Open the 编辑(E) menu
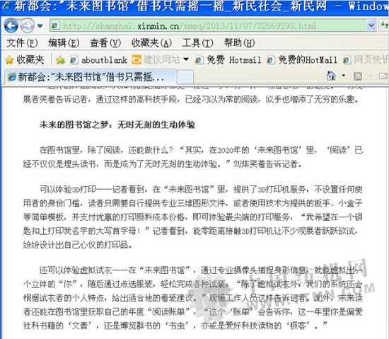The image size is (389, 339). [x=64, y=43]
